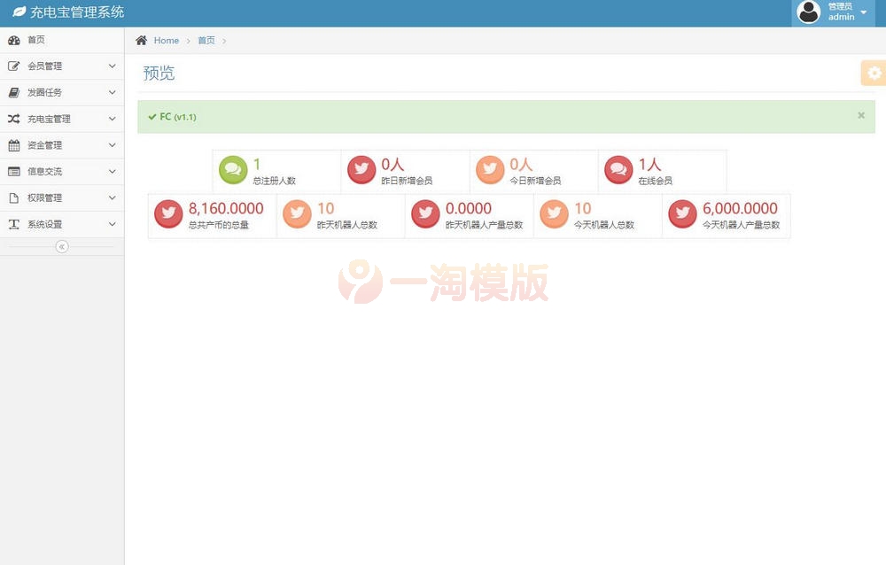Collapse the sidebar with the chevron toggle
Image resolution: width=886 pixels, height=565 pixels.
coord(61,247)
